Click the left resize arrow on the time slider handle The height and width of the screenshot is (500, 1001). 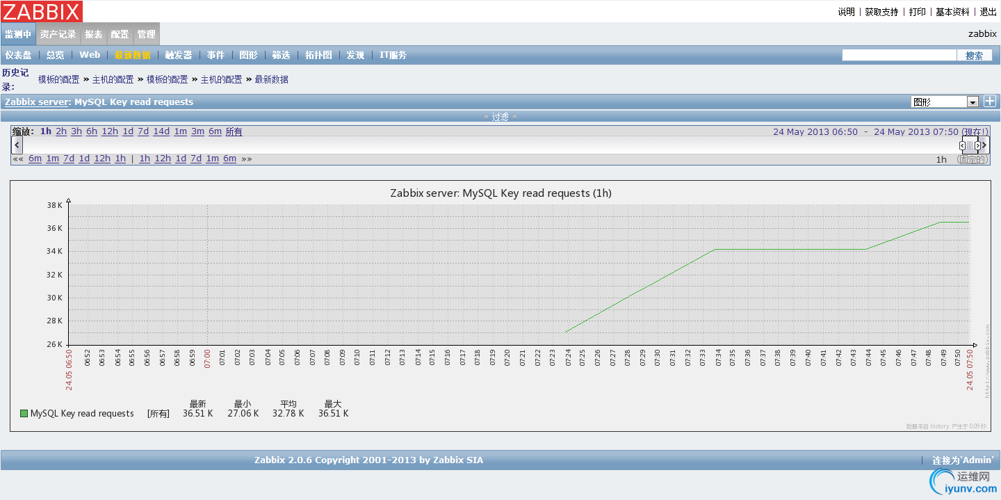963,145
